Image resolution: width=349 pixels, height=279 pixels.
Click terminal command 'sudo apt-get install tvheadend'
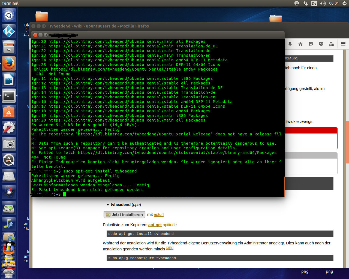tap(100, 171)
